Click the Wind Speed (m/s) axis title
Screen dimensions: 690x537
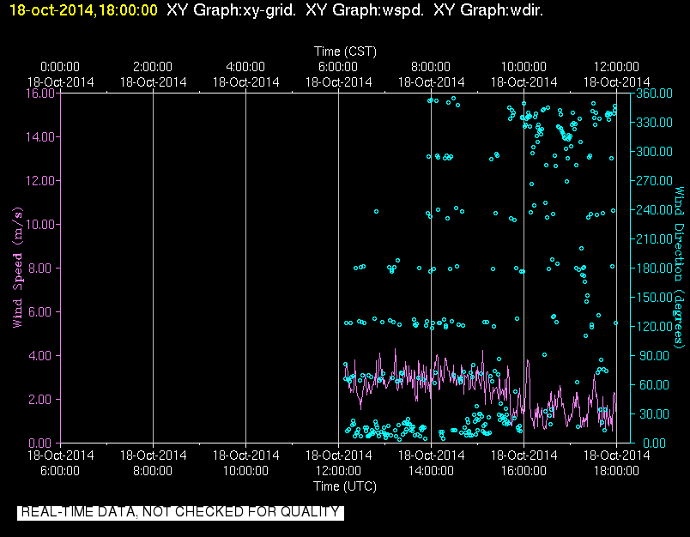17,268
